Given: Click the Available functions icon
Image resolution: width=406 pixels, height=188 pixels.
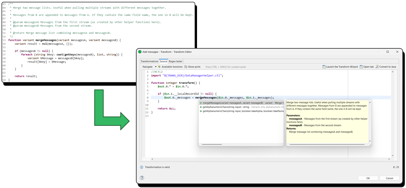Looking at the screenshot, I should point(159,67).
